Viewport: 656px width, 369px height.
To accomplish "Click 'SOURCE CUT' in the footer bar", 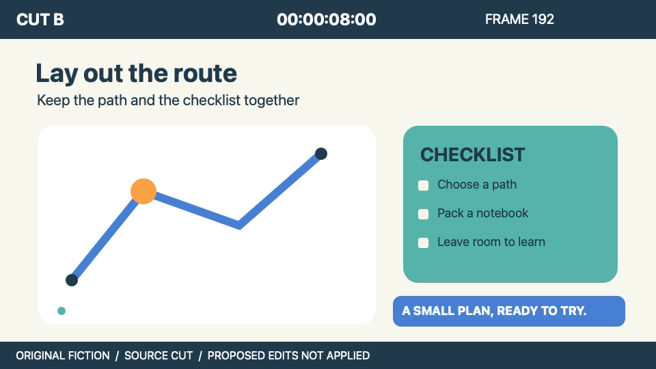I will (159, 355).
